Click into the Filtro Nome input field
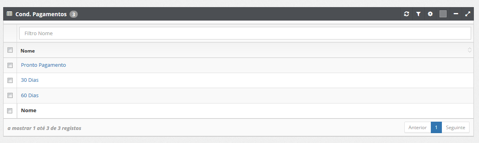 (x=245, y=33)
